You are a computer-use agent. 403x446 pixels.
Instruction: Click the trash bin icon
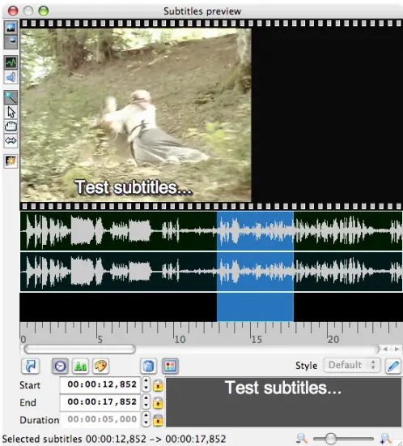(148, 366)
